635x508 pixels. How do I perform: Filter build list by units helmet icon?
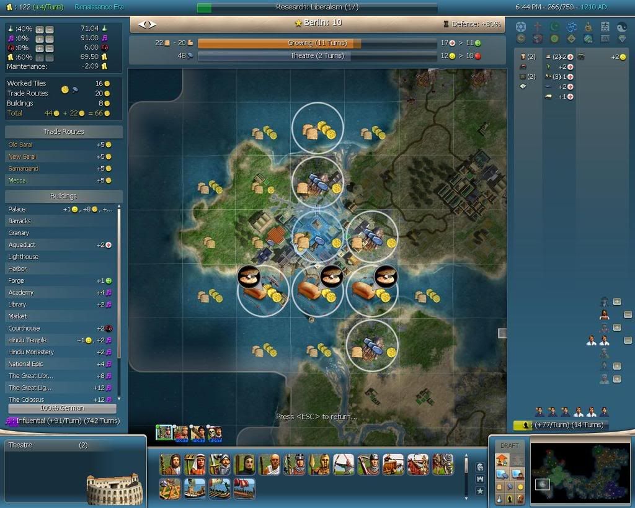(481, 467)
